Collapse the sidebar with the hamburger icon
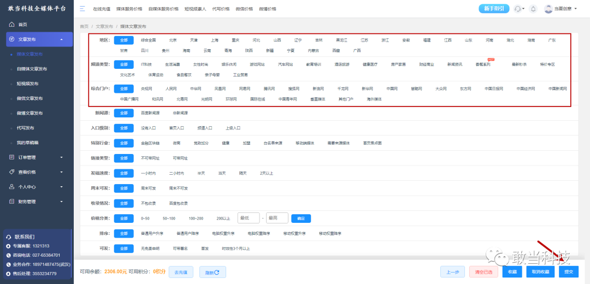Image resolution: width=590 pixels, height=284 pixels. [82, 9]
